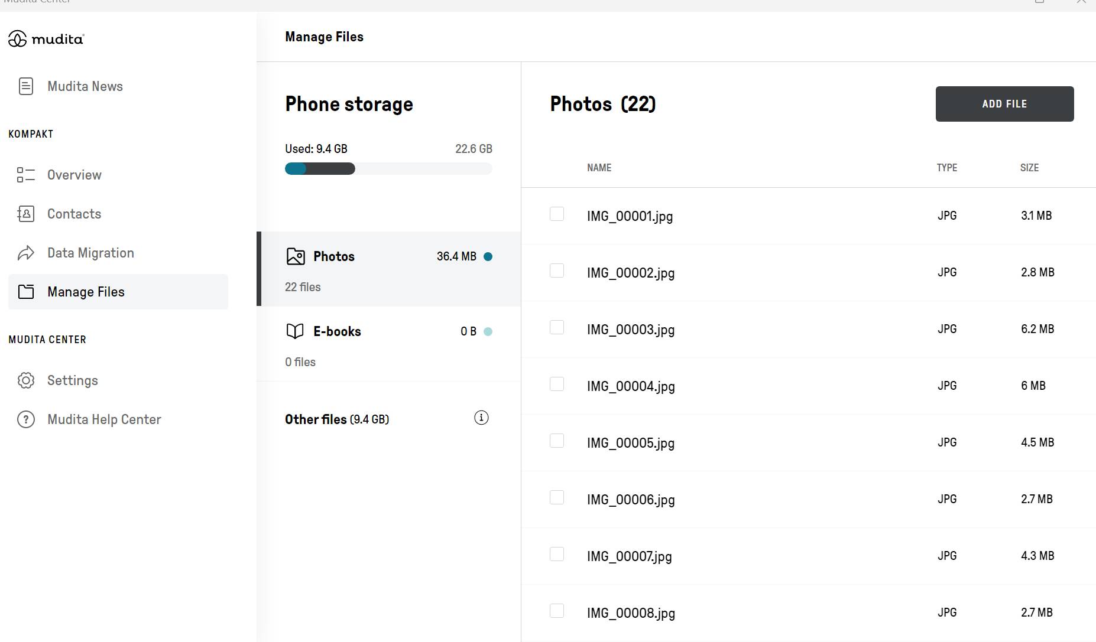1096x642 pixels.
Task: Click the E-books light color dot
Action: pos(488,331)
